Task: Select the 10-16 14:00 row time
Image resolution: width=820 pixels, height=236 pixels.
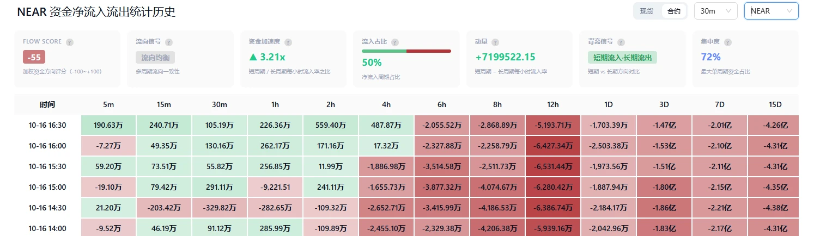Action: tap(47, 228)
